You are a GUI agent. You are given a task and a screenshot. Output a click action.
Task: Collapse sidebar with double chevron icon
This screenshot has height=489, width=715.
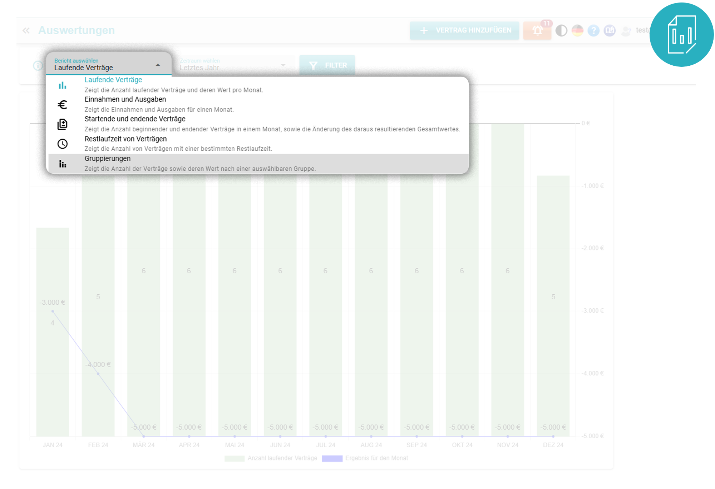point(26,30)
